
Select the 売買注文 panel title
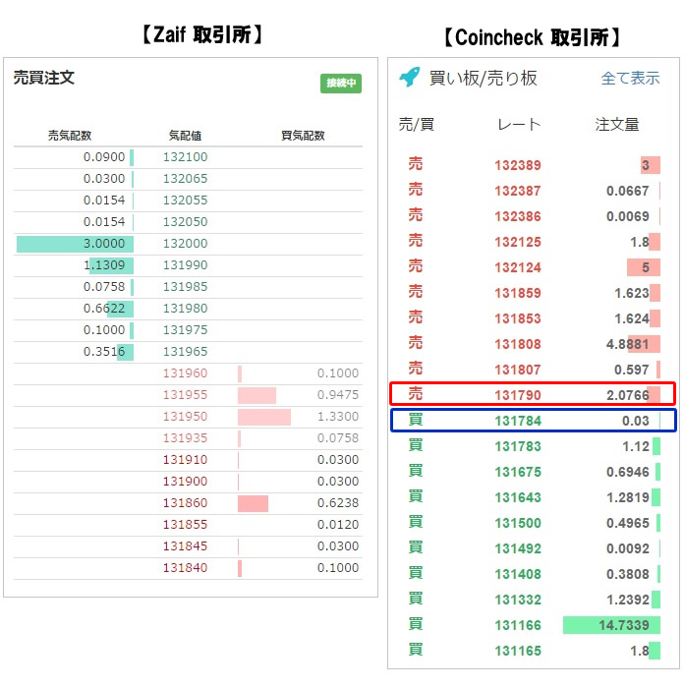click(44, 78)
